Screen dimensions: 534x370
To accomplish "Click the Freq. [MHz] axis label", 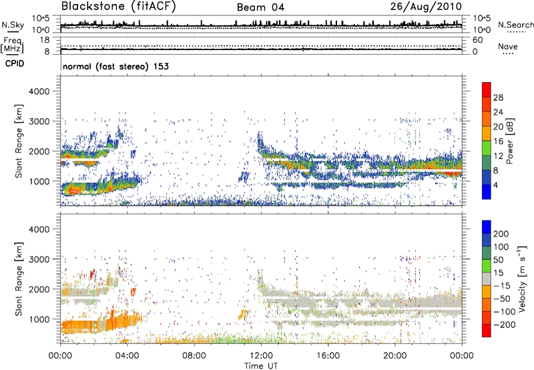I will click(x=13, y=45).
